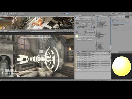Open the Inspector tab
This screenshot has width=132, height=99.
(x=78, y=15)
